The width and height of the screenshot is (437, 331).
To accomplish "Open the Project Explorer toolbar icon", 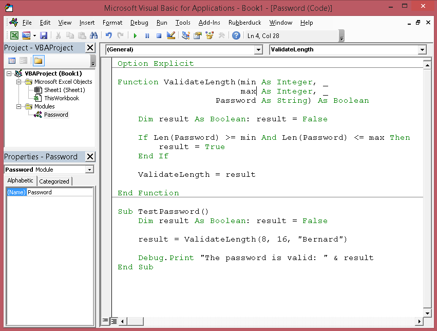I will (x=185, y=35).
